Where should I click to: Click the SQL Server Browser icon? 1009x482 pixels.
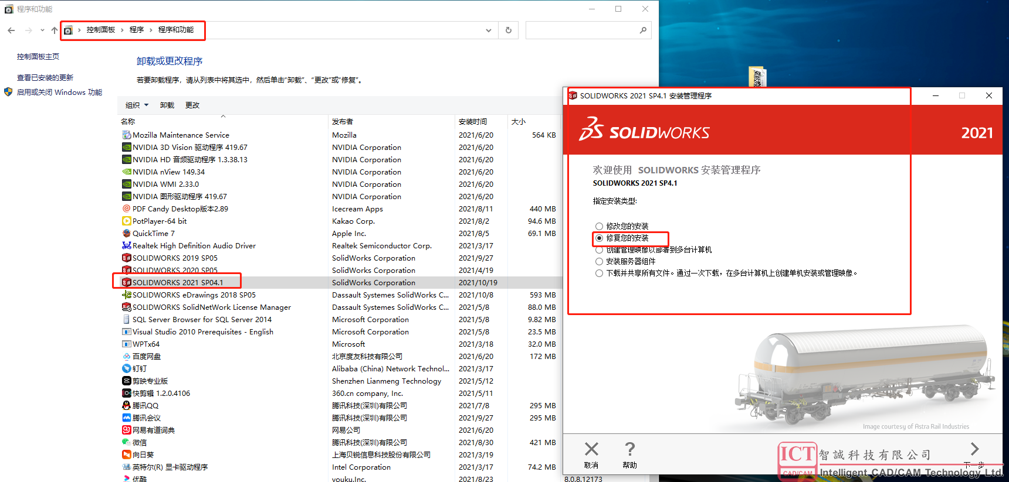tap(126, 319)
